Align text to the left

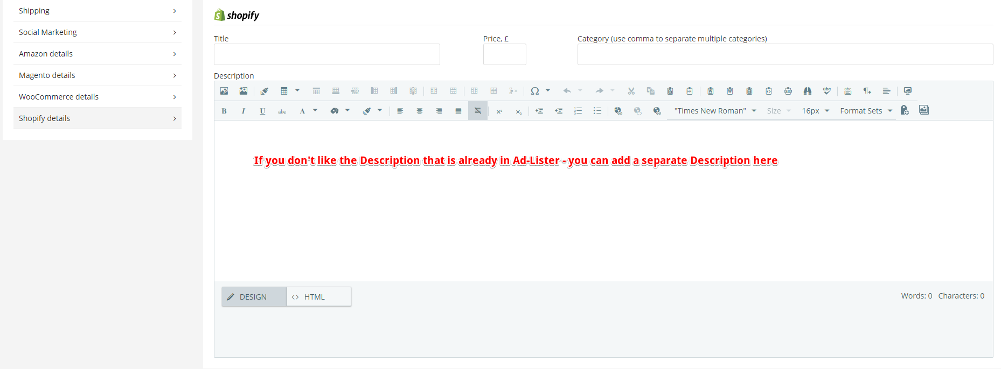point(400,111)
